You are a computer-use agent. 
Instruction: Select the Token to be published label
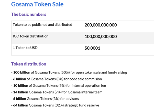tap(42, 25)
